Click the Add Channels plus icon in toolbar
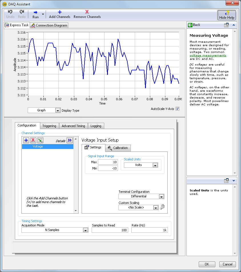The width and height of the screenshot is (241, 272). pos(60,12)
